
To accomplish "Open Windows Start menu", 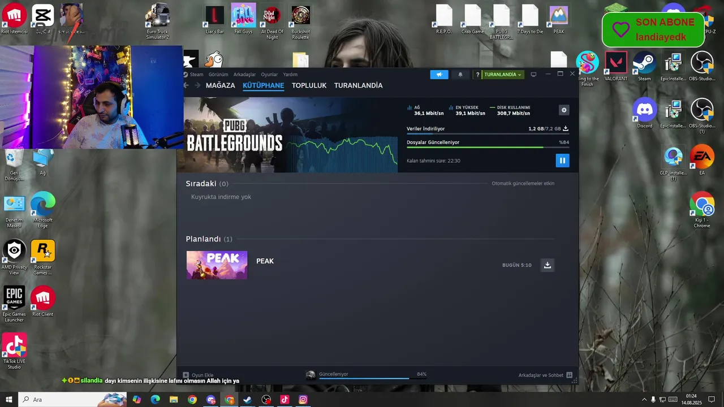I will pyautogui.click(x=9, y=400).
